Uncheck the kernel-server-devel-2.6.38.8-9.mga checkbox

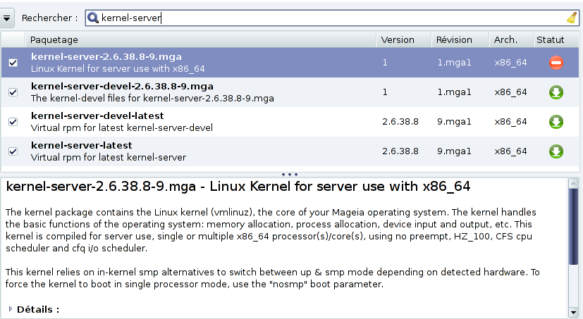(x=13, y=92)
